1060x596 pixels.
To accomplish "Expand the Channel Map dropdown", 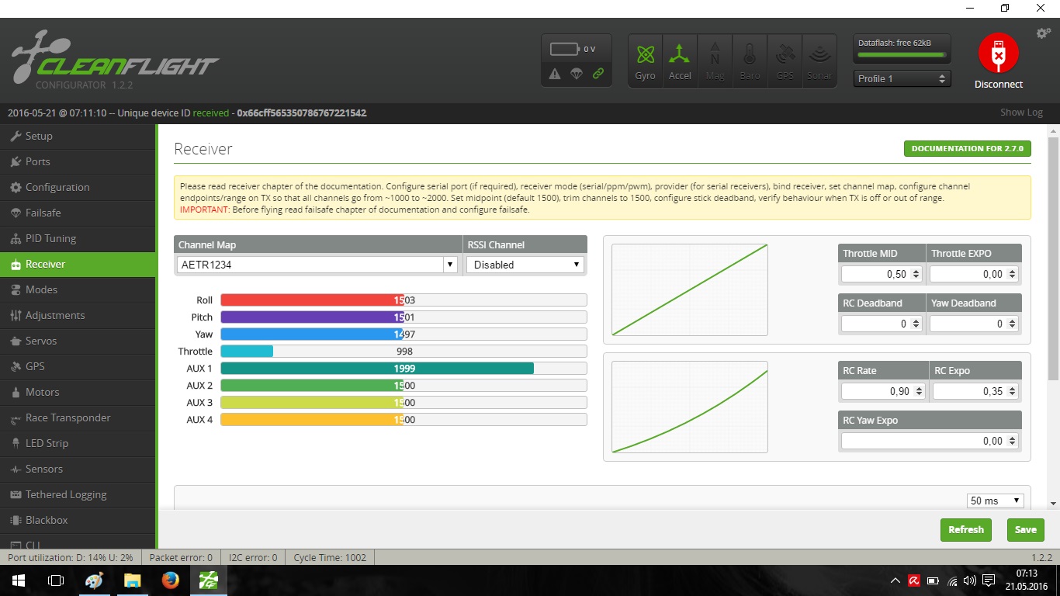I will [450, 265].
